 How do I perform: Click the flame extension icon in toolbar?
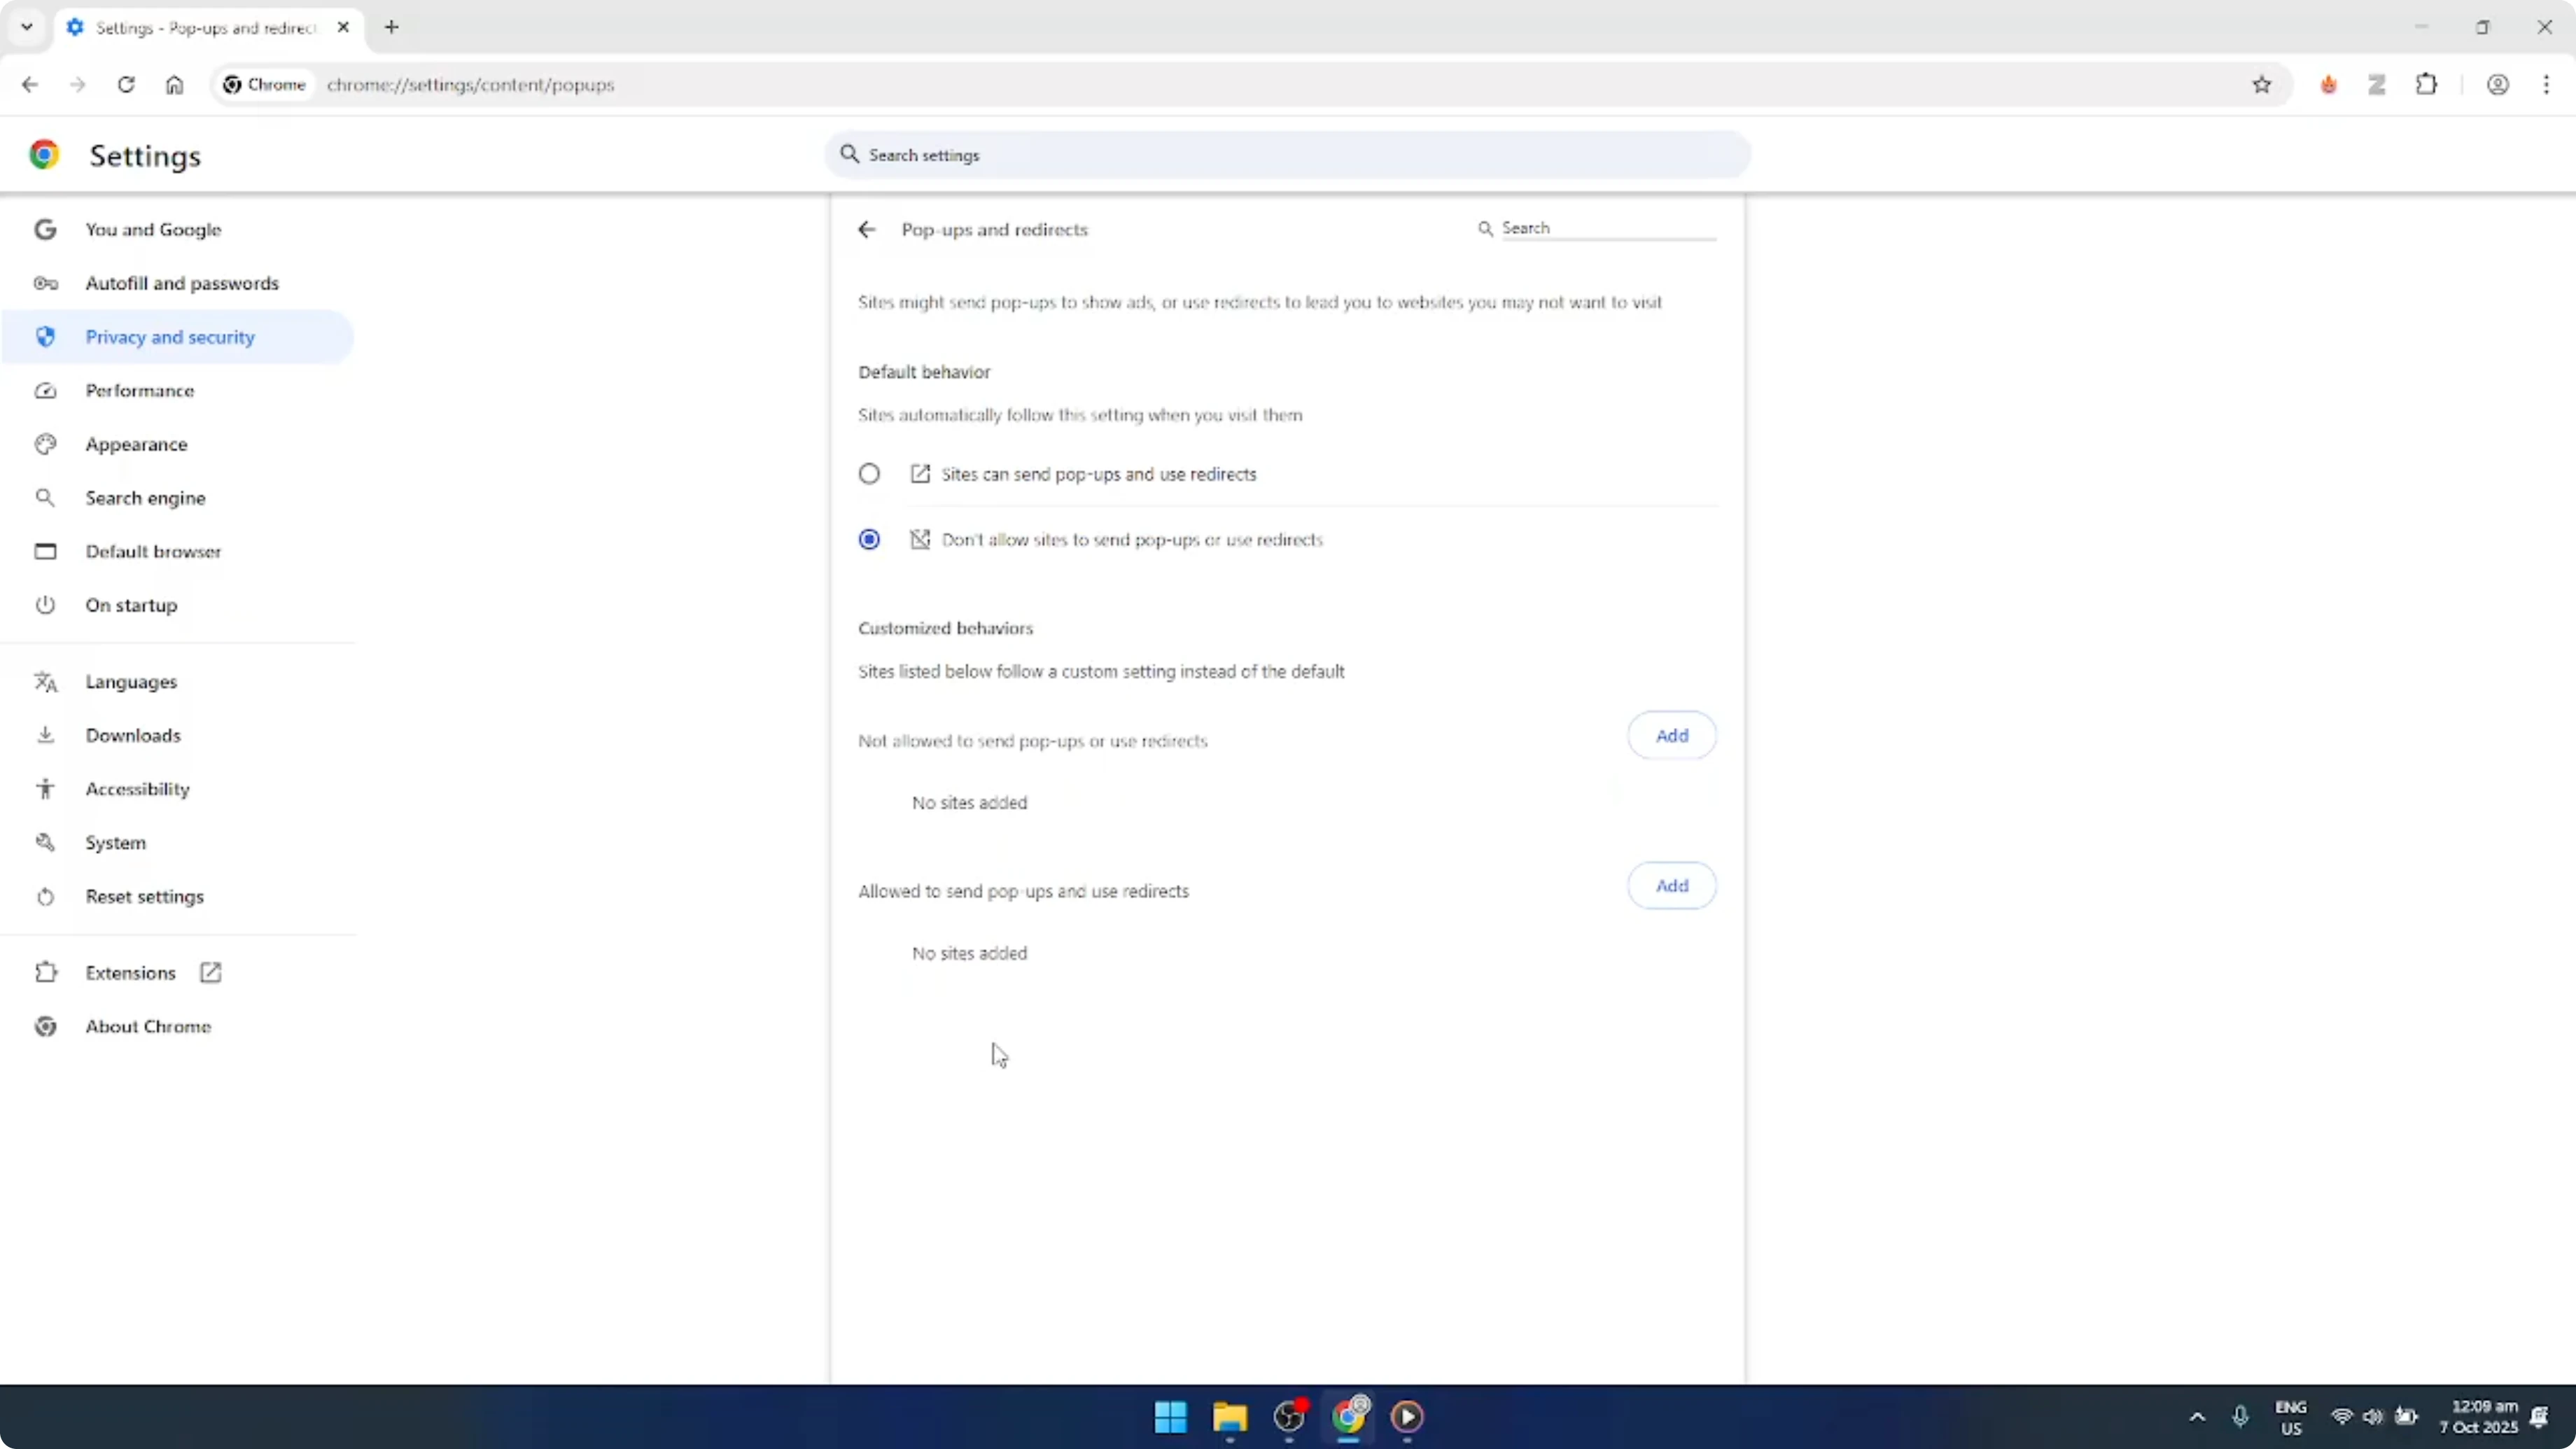[x=2328, y=85]
